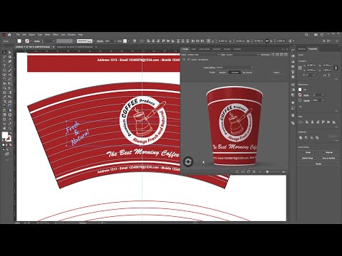Select the Ray Tracing quality option
Screen dimensions: 342x256
247,73
